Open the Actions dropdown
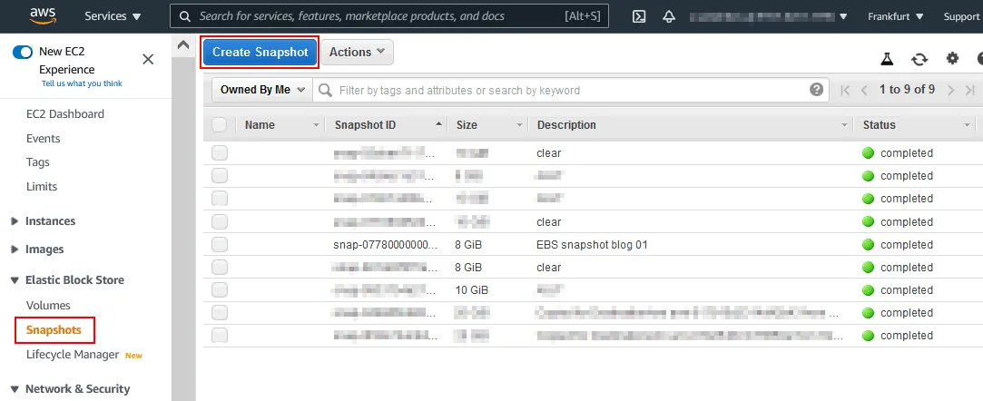983x401 pixels. coord(356,53)
